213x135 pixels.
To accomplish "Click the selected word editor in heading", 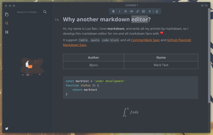I will [140, 19].
